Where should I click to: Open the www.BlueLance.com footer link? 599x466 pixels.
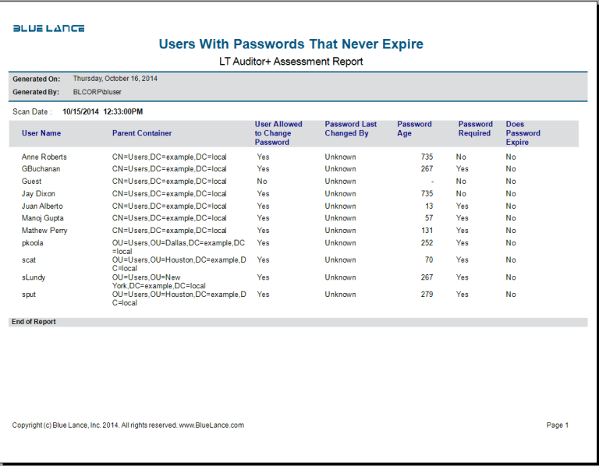211,425
